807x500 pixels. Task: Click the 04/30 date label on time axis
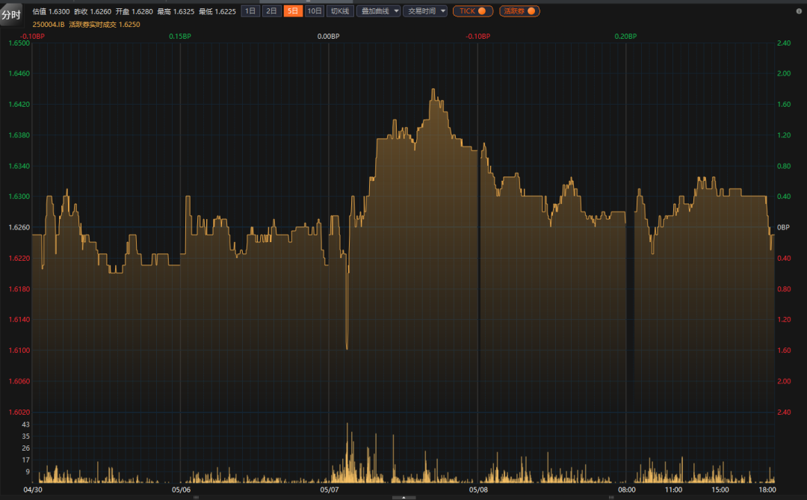[x=33, y=490]
